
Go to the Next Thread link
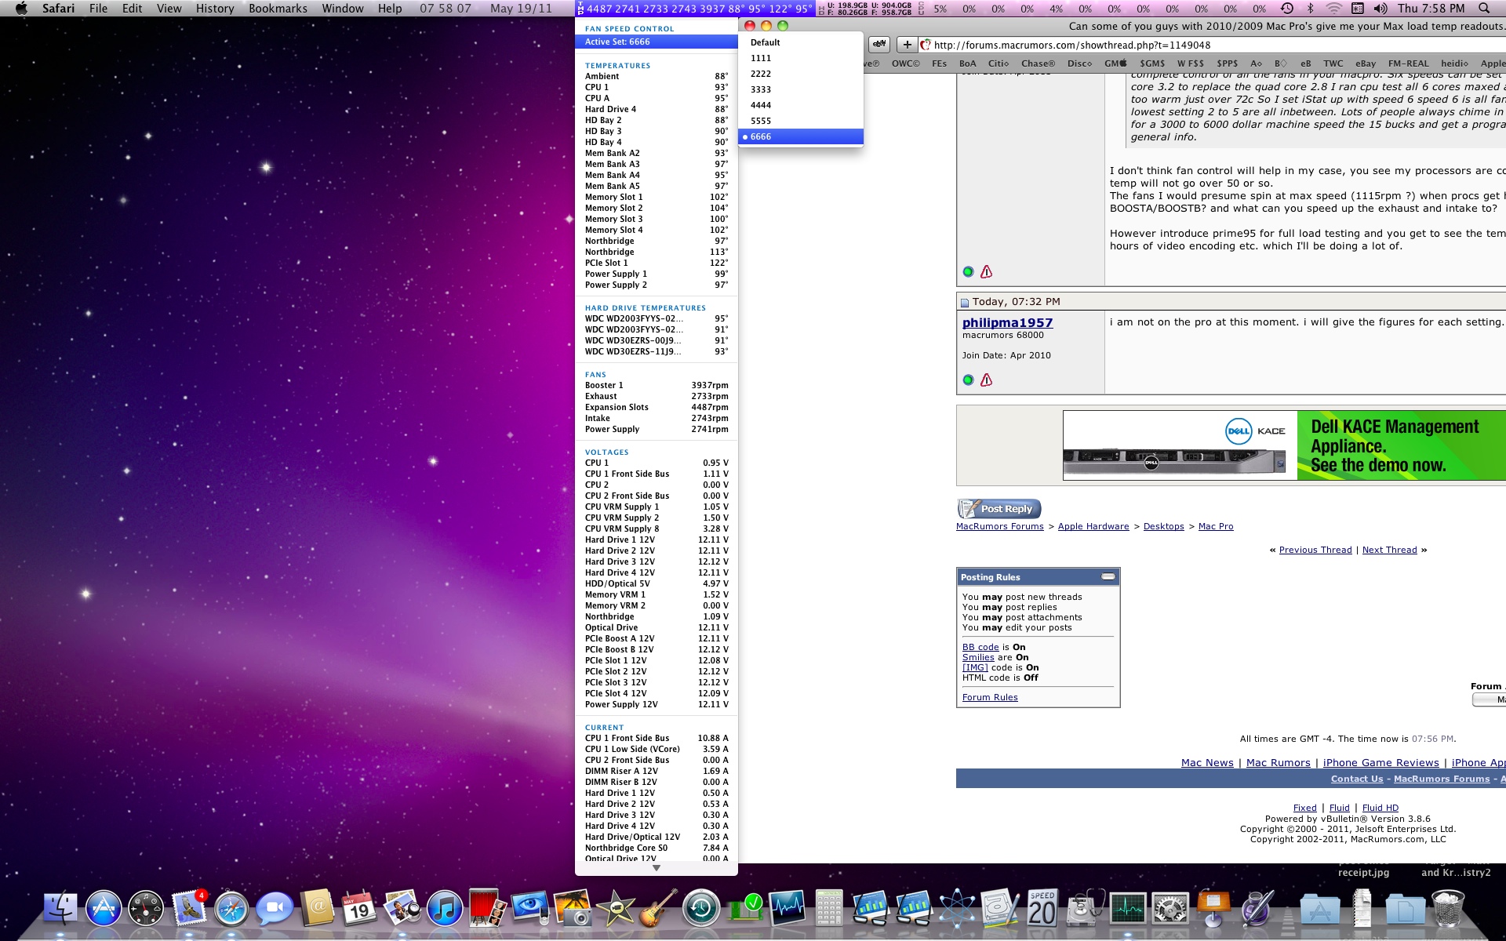coord(1389,550)
